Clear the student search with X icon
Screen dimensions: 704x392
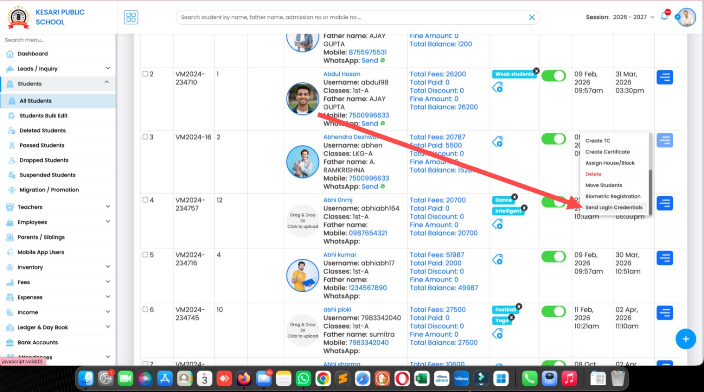532,17
